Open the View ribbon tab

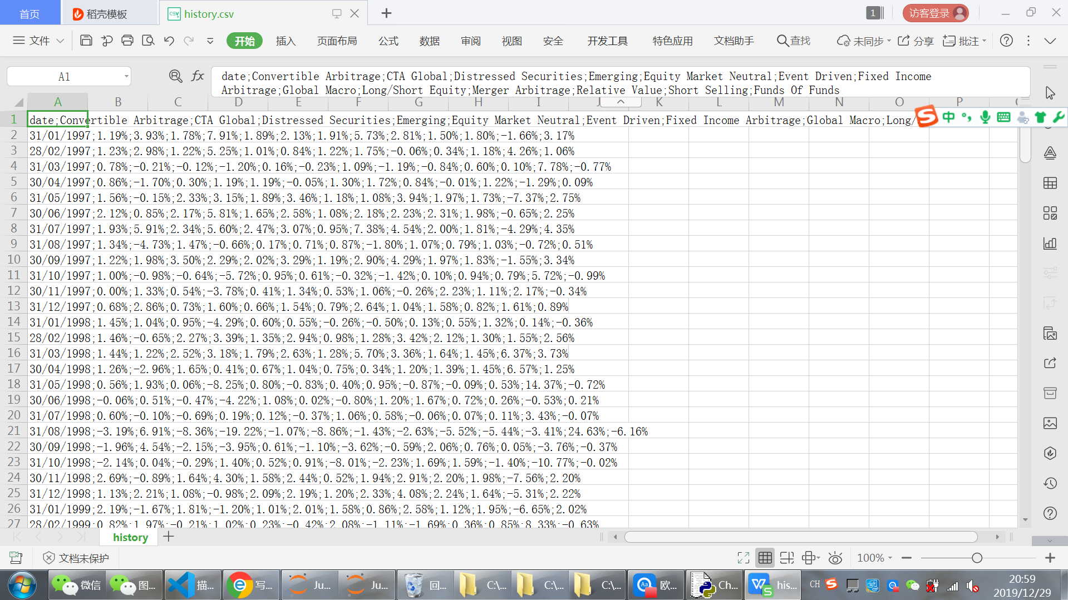512,41
